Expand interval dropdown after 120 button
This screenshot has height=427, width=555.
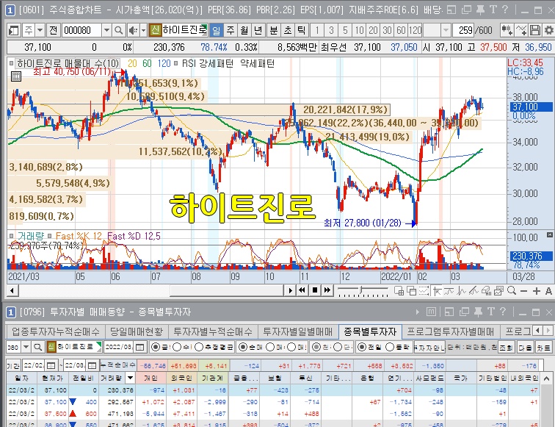446,30
